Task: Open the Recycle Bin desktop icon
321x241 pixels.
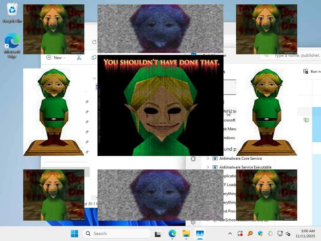Action: click(12, 13)
